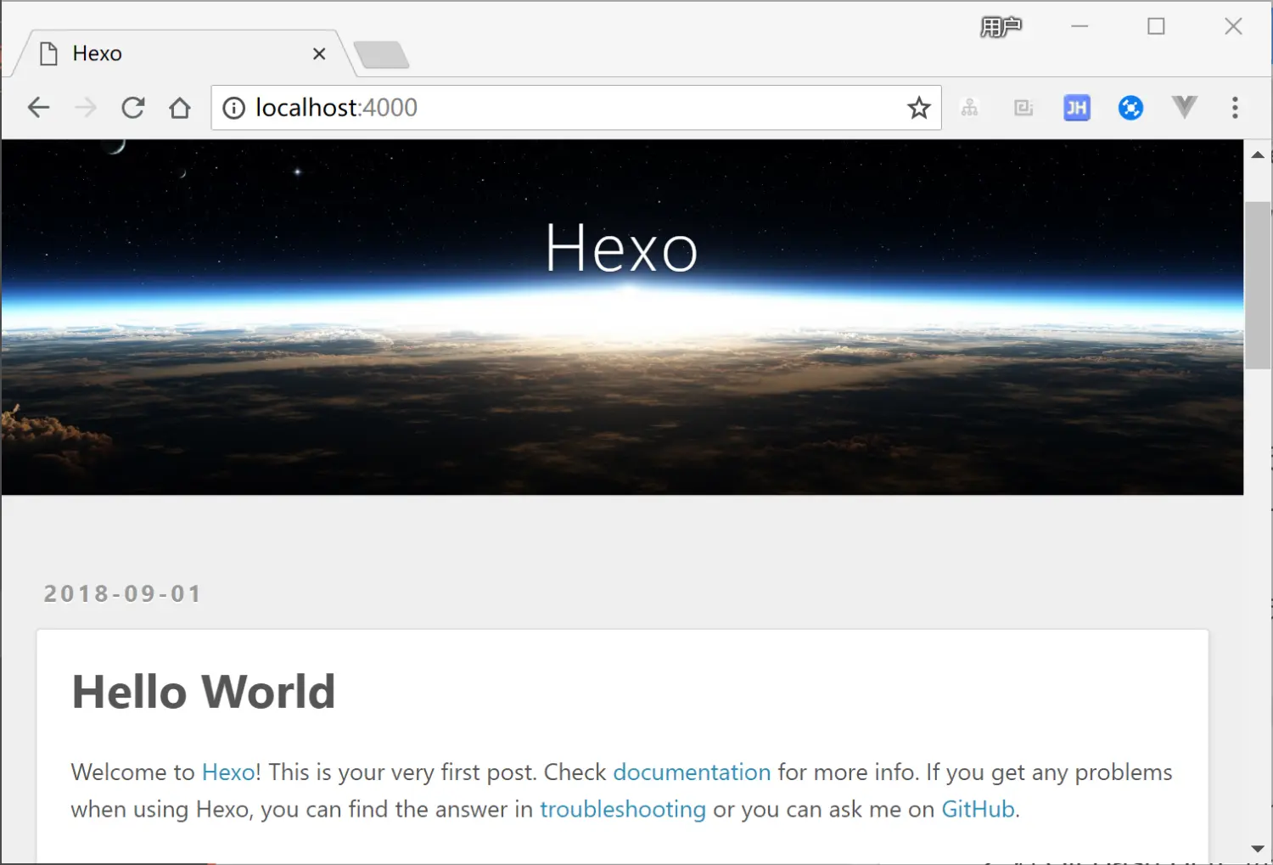Reload the localhost page
The image size is (1273, 865).
pyautogui.click(x=133, y=108)
